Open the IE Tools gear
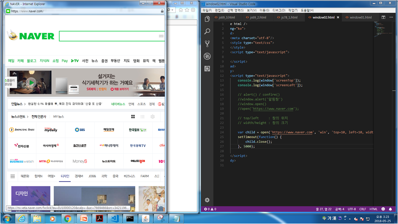 [x=193, y=10]
